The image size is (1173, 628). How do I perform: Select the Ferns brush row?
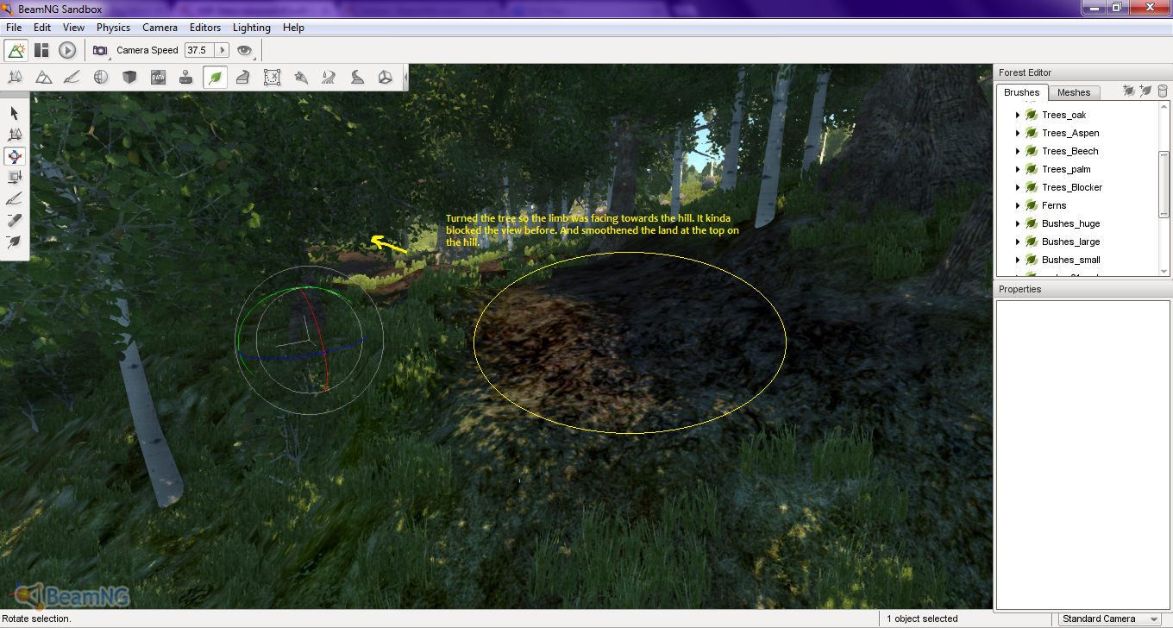click(1054, 205)
